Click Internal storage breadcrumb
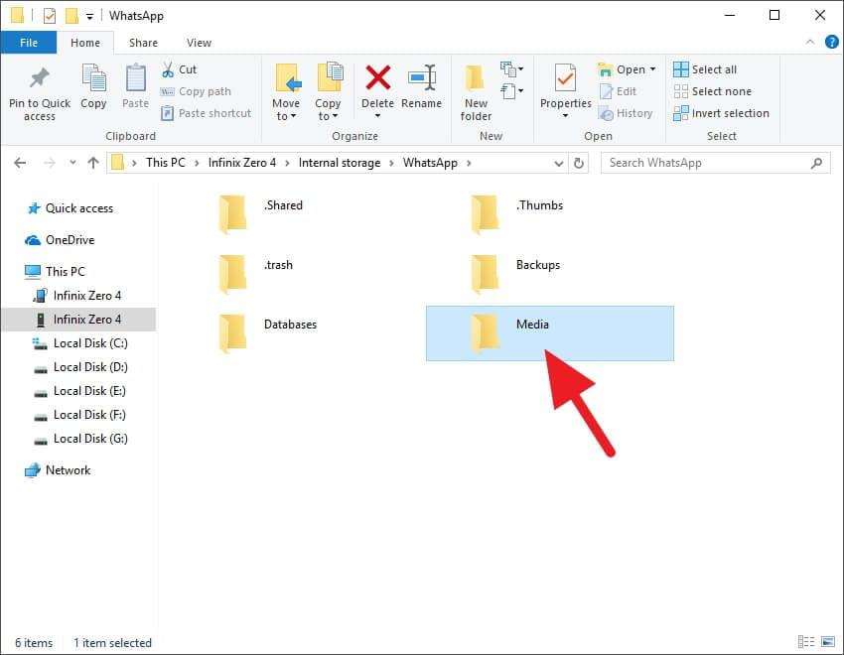 coord(340,163)
